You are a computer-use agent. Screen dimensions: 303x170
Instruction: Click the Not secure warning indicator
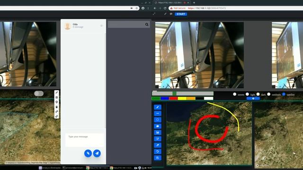point(178,8)
